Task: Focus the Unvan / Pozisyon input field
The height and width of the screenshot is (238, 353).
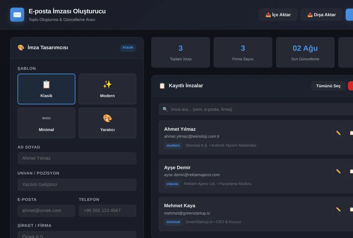Action: pos(77,185)
